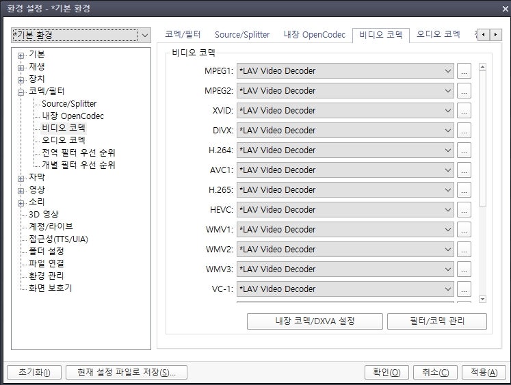Open the XVID decoder dropdown
The image size is (511, 385).
(345, 110)
